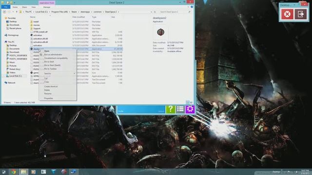Screen dimensions: 312x175
Task: Open the Send to submenu
Action: 58,73
